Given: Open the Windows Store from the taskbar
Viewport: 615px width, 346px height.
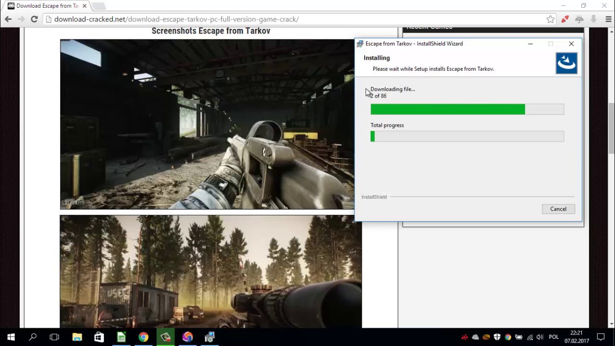Looking at the screenshot, I should tap(99, 337).
